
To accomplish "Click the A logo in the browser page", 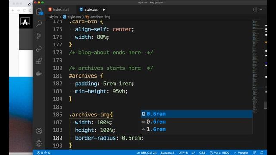I will 25,22.
